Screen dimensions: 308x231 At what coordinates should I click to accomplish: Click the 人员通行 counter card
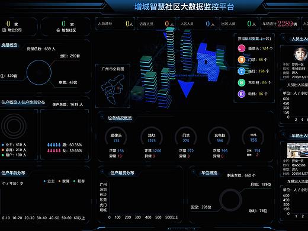(115, 24)
